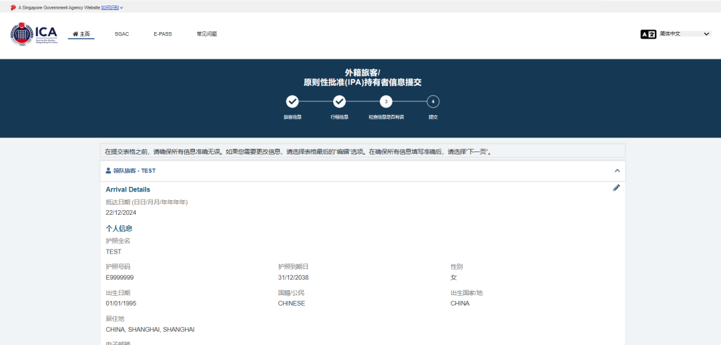This screenshot has height=345, width=721.
Task: Collapse the 领队旅客 - TEST section chevron
Action: pyautogui.click(x=617, y=171)
